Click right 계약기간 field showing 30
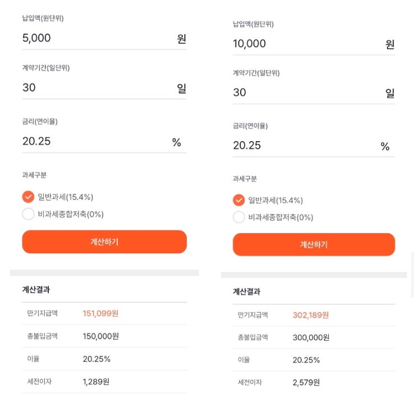Screen dimensions: 417x409 point(306,92)
